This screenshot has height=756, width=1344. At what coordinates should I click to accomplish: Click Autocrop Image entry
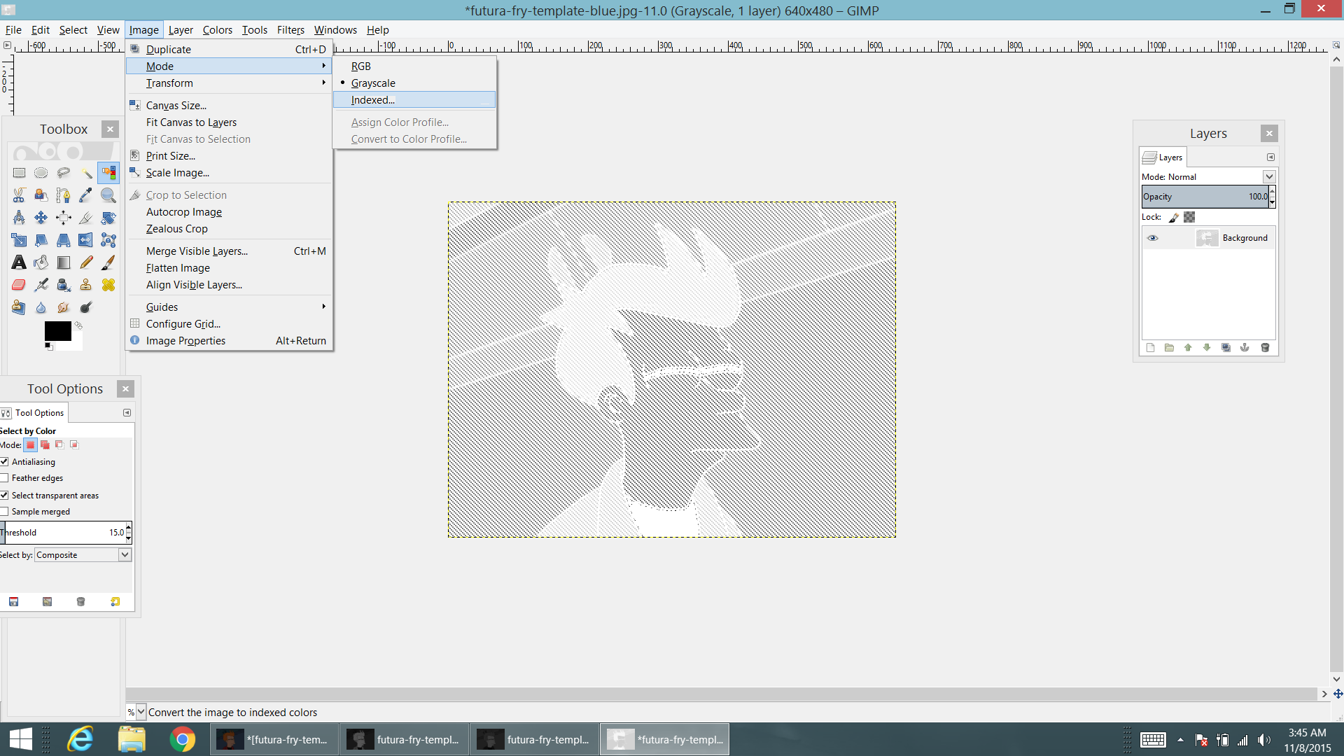(x=228, y=212)
